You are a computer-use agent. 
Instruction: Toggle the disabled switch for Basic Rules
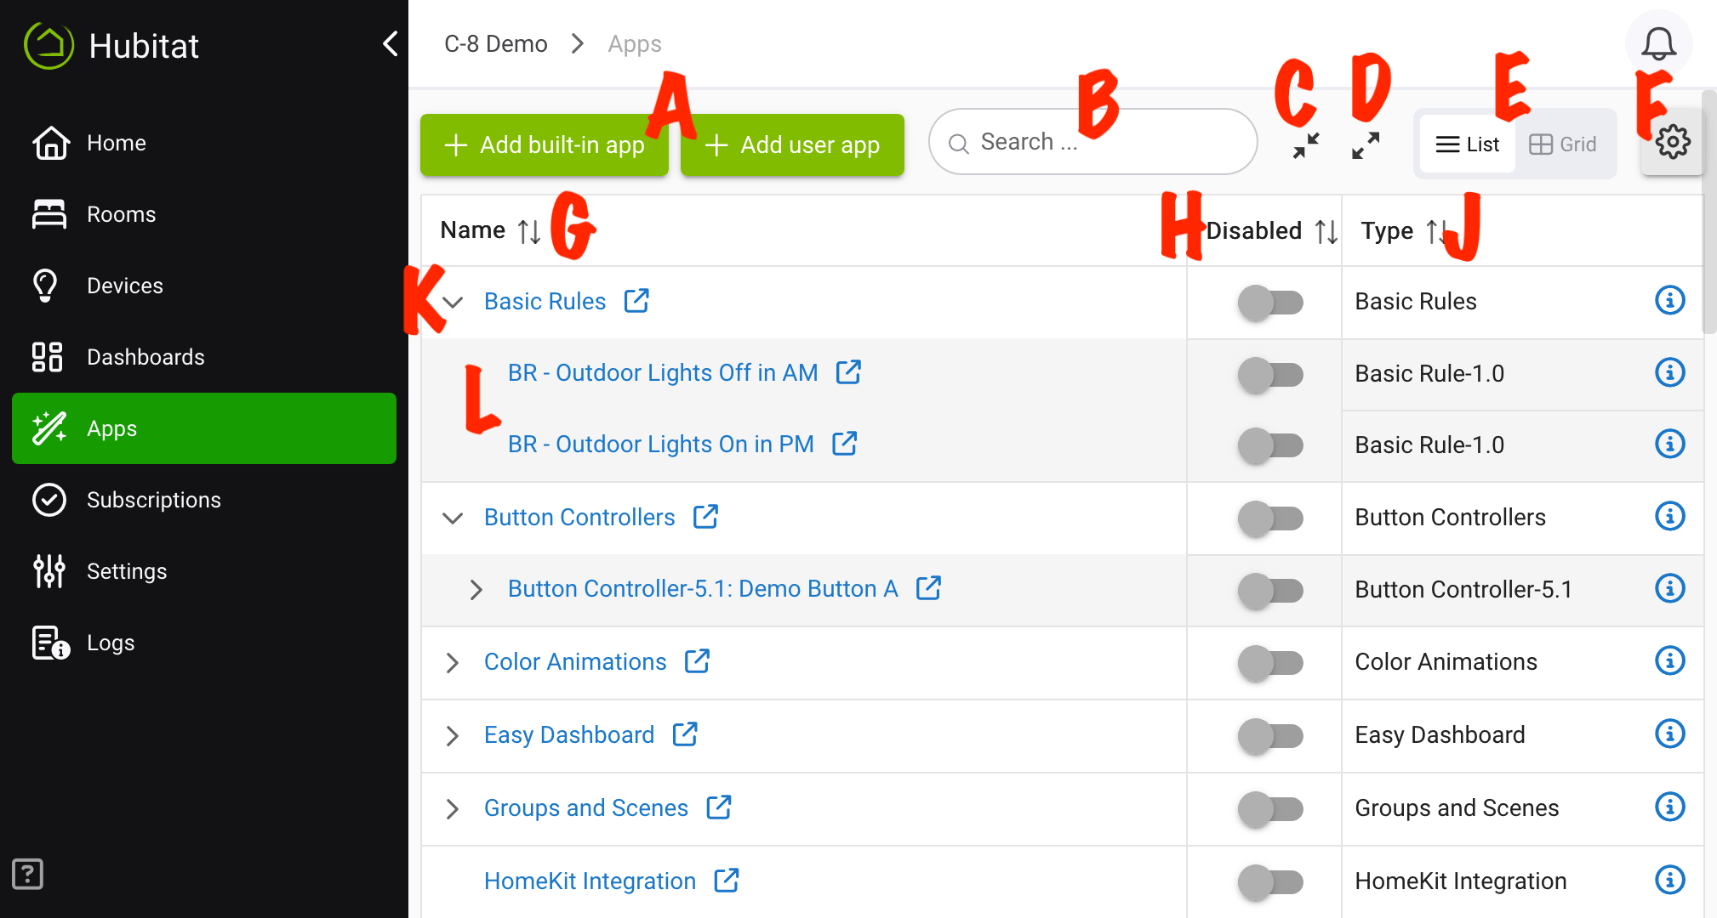[x=1269, y=301]
